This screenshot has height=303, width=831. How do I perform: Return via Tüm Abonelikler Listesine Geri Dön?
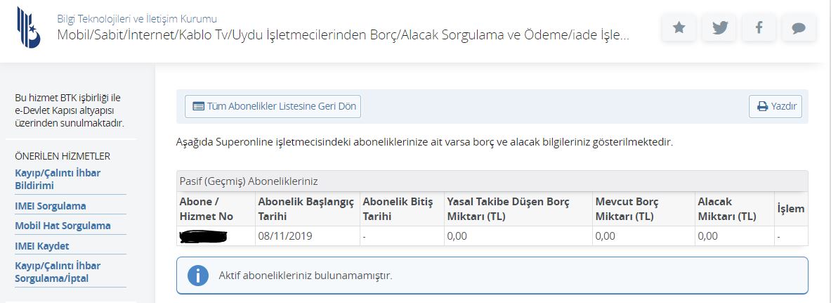point(273,106)
